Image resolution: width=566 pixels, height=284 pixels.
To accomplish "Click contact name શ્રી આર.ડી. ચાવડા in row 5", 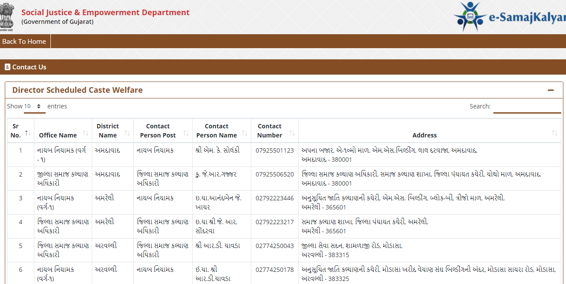I will 218,246.
